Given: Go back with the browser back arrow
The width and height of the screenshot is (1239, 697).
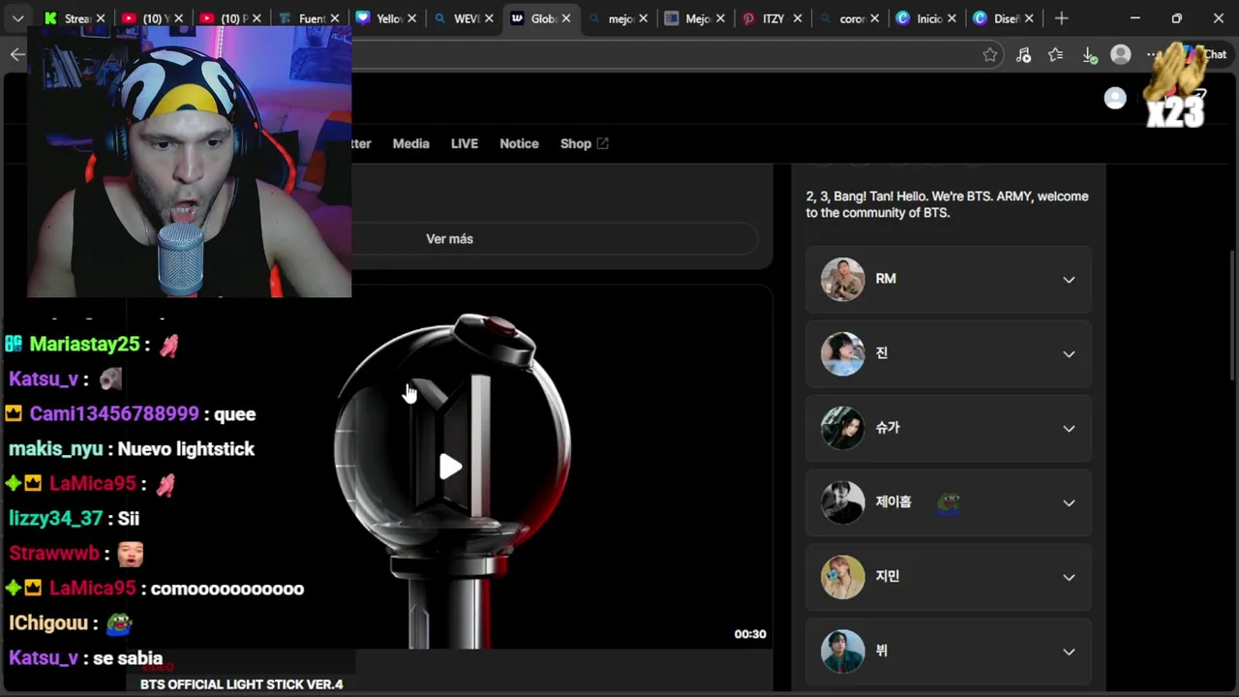Looking at the screenshot, I should click(17, 54).
